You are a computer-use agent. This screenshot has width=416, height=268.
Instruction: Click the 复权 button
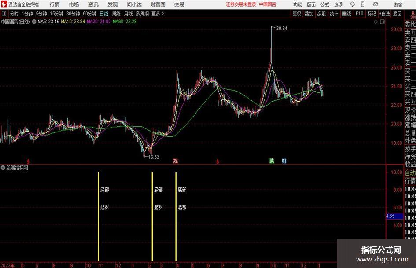tap(297, 14)
